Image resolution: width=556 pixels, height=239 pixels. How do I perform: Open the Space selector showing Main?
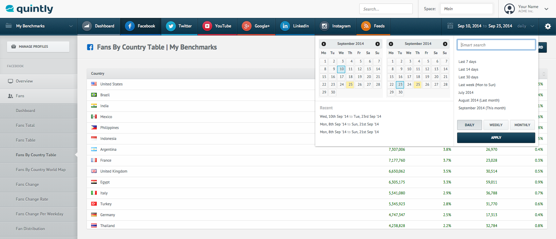pyautogui.click(x=466, y=9)
